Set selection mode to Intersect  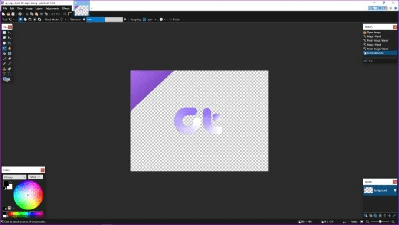coord(35,20)
